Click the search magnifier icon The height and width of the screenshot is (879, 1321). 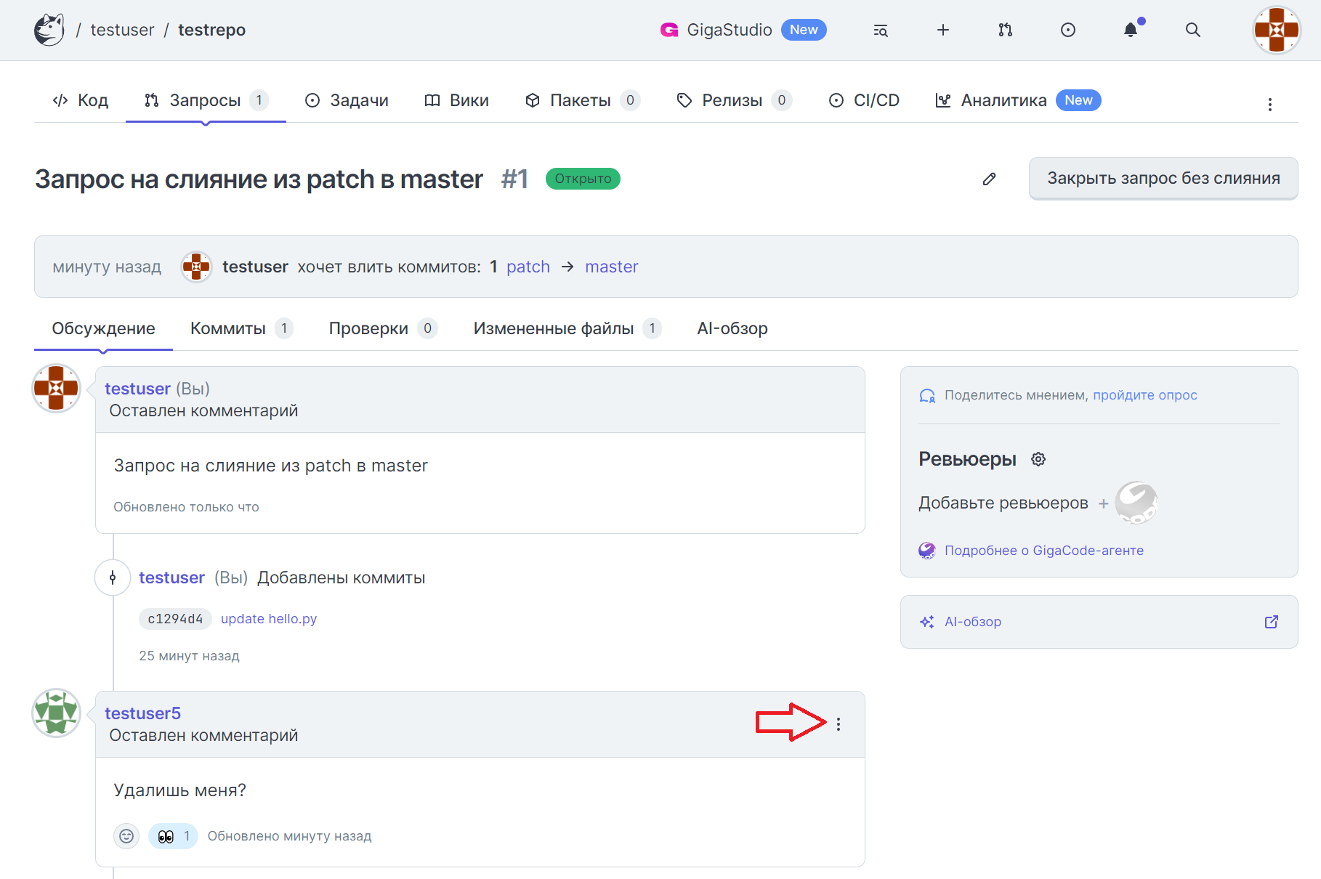click(x=1193, y=30)
